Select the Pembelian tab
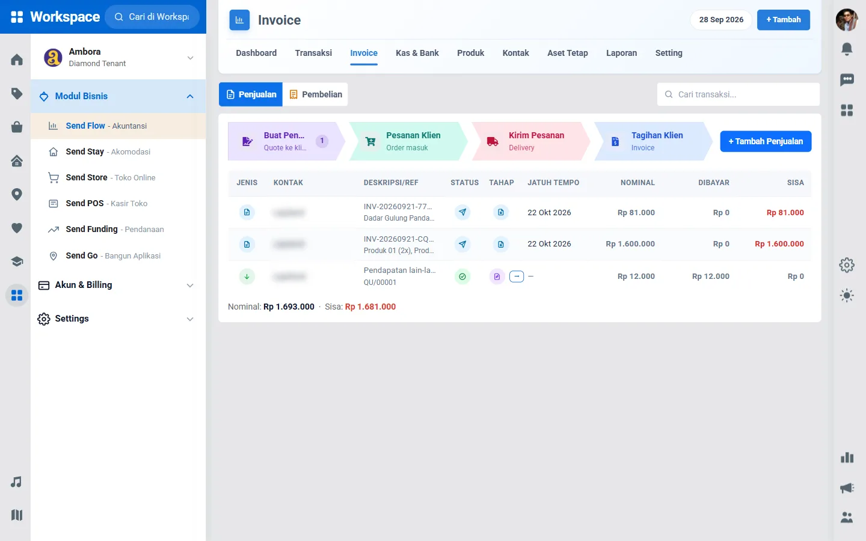 pyautogui.click(x=316, y=94)
